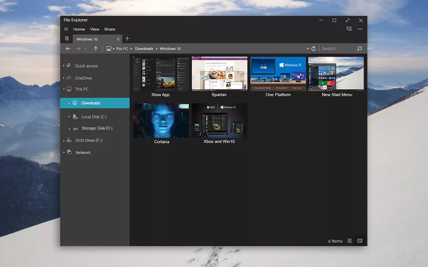Image resolution: width=428 pixels, height=267 pixels.
Task: Click the Xbox and Win10 file name
Action: click(219, 141)
